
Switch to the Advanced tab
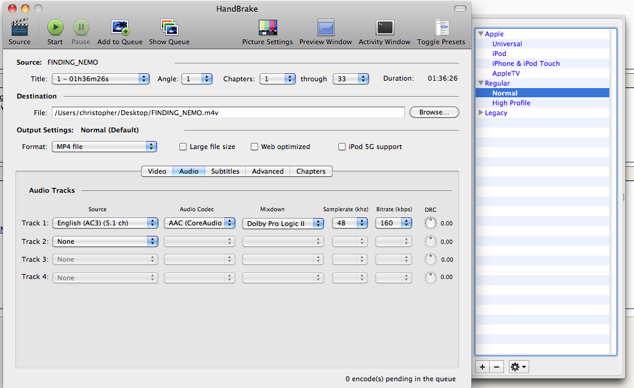coord(267,171)
